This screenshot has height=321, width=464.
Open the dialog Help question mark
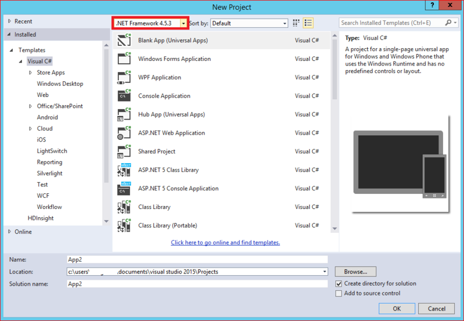(432, 5)
